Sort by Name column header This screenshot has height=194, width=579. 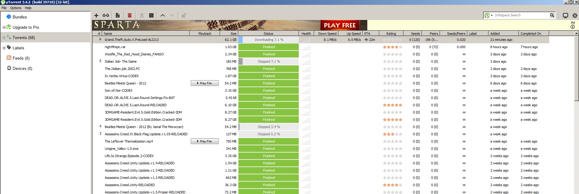tap(146, 34)
